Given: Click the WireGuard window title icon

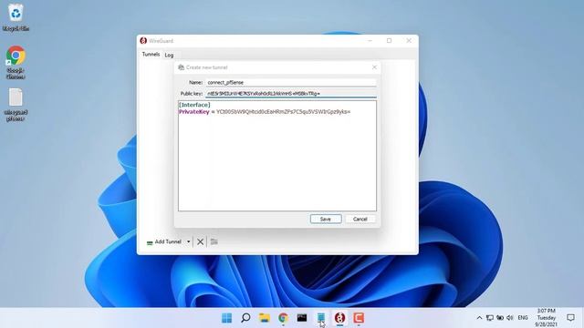Looking at the screenshot, I should click(x=143, y=40).
